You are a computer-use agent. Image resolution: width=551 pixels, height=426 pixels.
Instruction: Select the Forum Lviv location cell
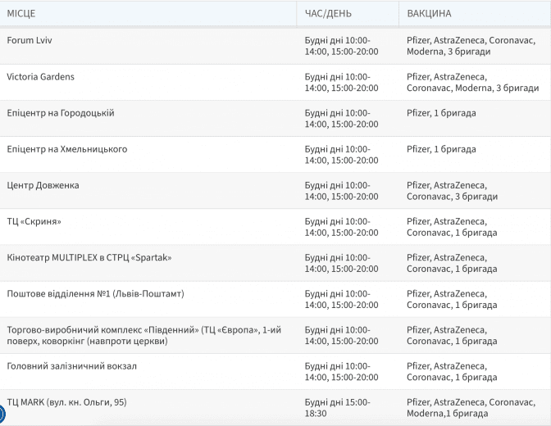point(30,40)
